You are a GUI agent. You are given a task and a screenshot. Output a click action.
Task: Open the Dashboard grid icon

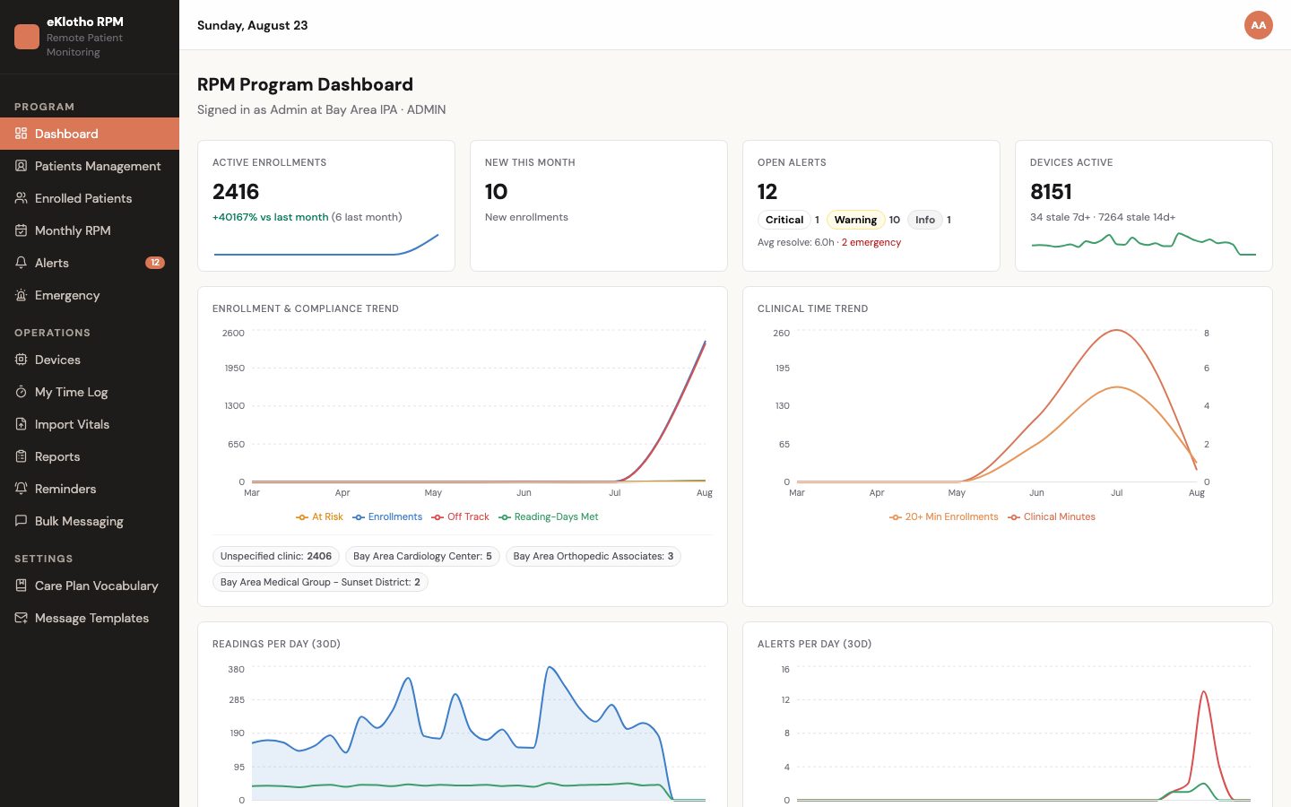[x=21, y=134]
